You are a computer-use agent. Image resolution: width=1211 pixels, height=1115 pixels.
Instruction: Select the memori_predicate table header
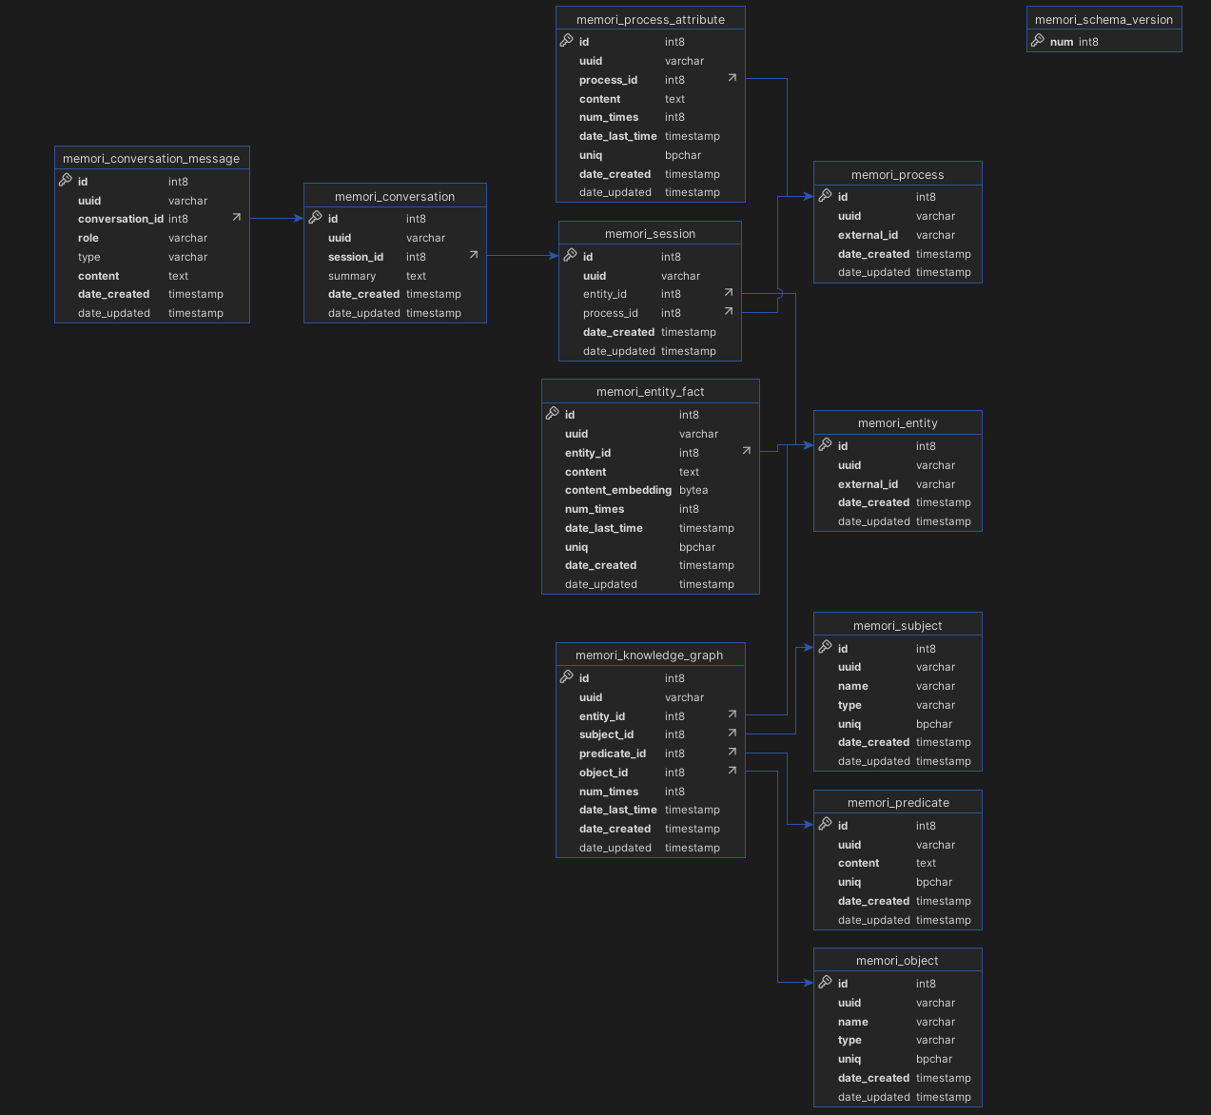[x=897, y=802]
